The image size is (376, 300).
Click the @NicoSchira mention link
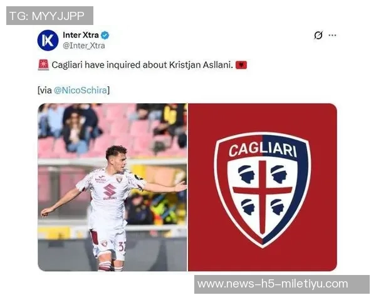(x=80, y=90)
